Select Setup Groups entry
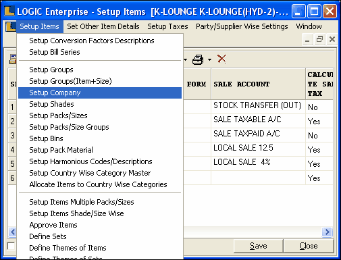The height and width of the screenshot is (260, 341). [x=100, y=70]
